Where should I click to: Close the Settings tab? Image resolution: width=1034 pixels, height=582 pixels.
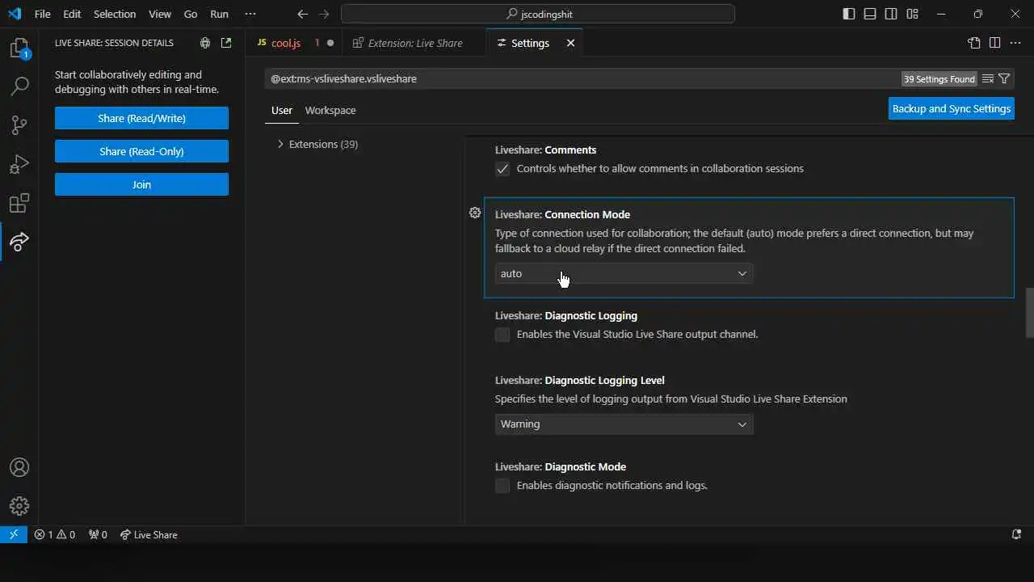[570, 43]
